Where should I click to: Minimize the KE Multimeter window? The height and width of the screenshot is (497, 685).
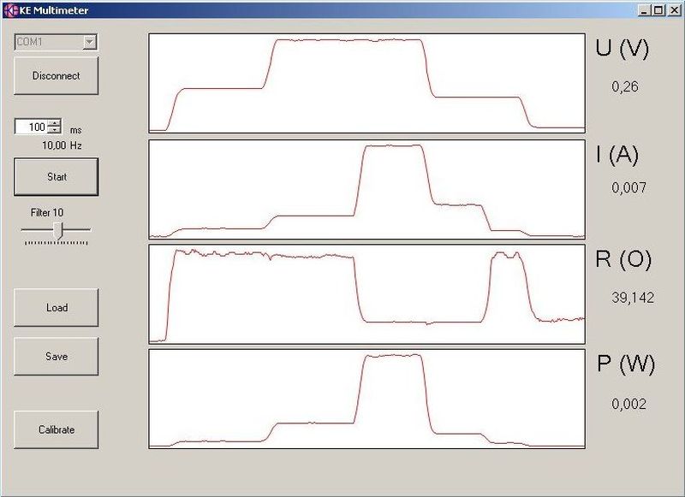coord(645,10)
